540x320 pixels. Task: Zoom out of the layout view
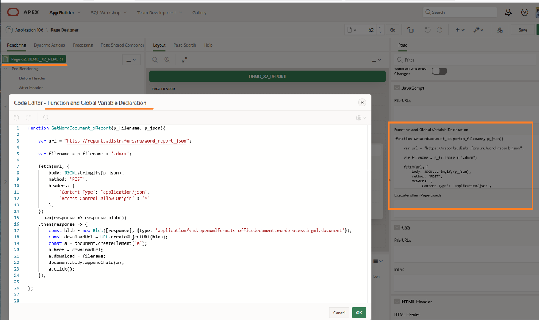pos(155,59)
